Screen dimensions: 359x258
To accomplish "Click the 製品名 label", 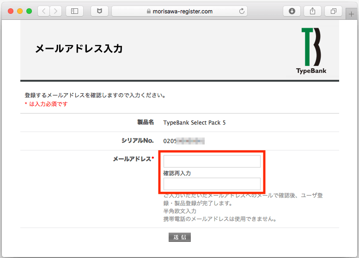I will (x=146, y=122).
